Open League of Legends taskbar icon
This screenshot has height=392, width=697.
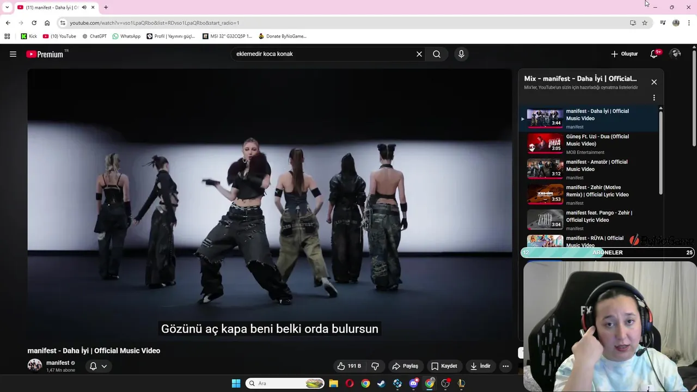click(461, 383)
